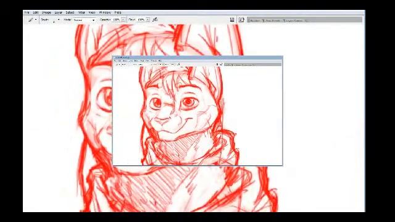Open the View menu
This screenshot has height=222, width=395.
click(x=92, y=12)
